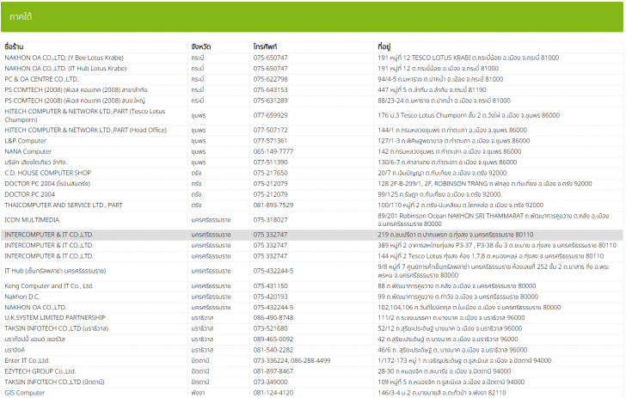Click phone number 075-217650

(270, 173)
